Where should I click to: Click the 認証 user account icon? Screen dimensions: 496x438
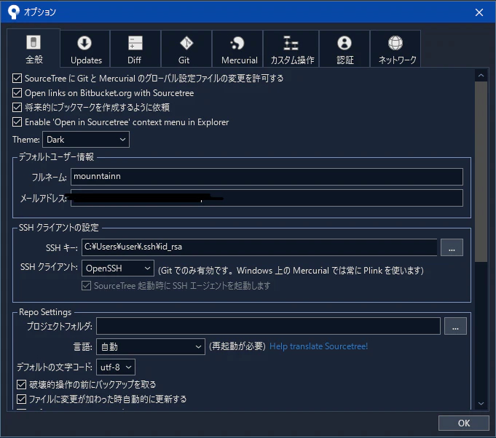pos(345,43)
